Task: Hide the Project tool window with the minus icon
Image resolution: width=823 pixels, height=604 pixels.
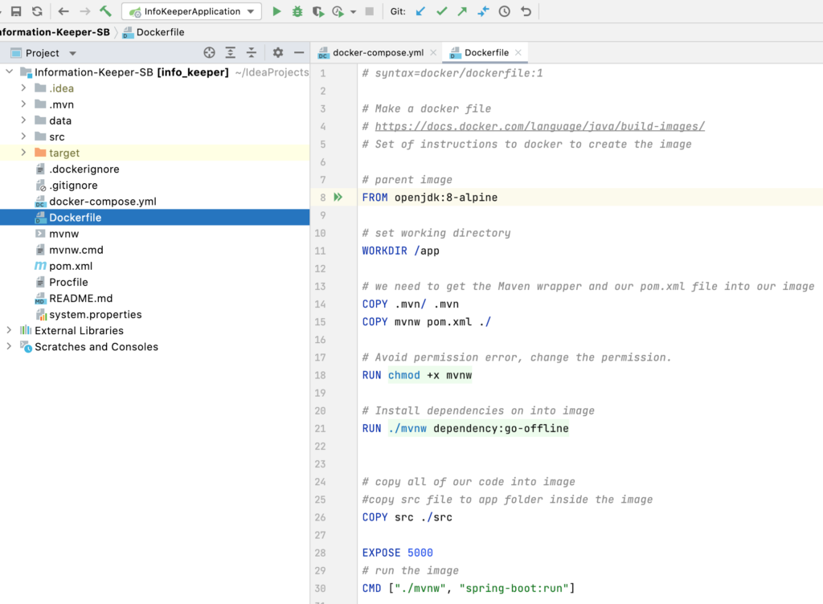Action: (298, 51)
